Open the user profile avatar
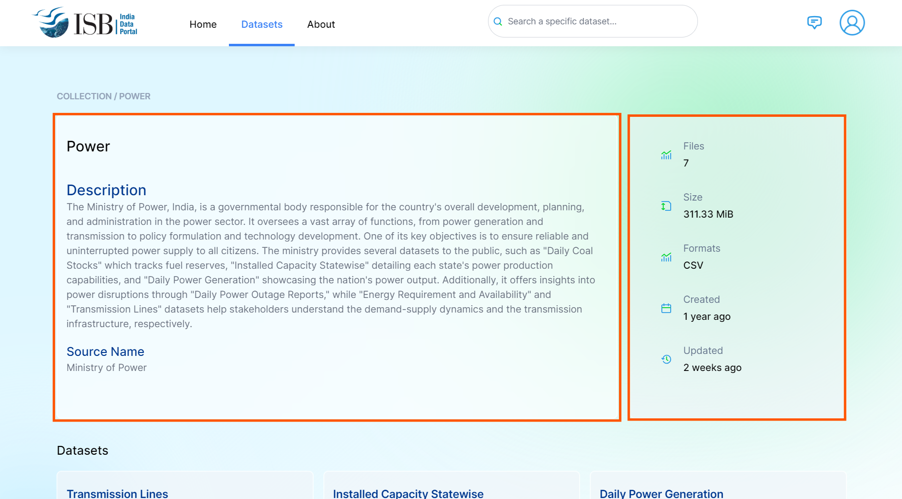This screenshot has width=902, height=499. tap(851, 23)
